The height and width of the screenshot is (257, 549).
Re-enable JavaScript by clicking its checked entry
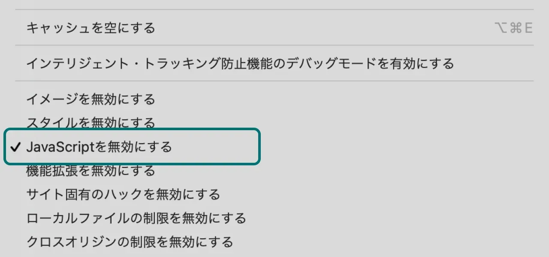pyautogui.click(x=99, y=146)
